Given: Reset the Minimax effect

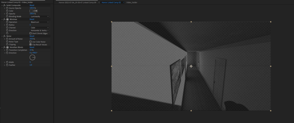Looking at the screenshot, I should 32,19.
